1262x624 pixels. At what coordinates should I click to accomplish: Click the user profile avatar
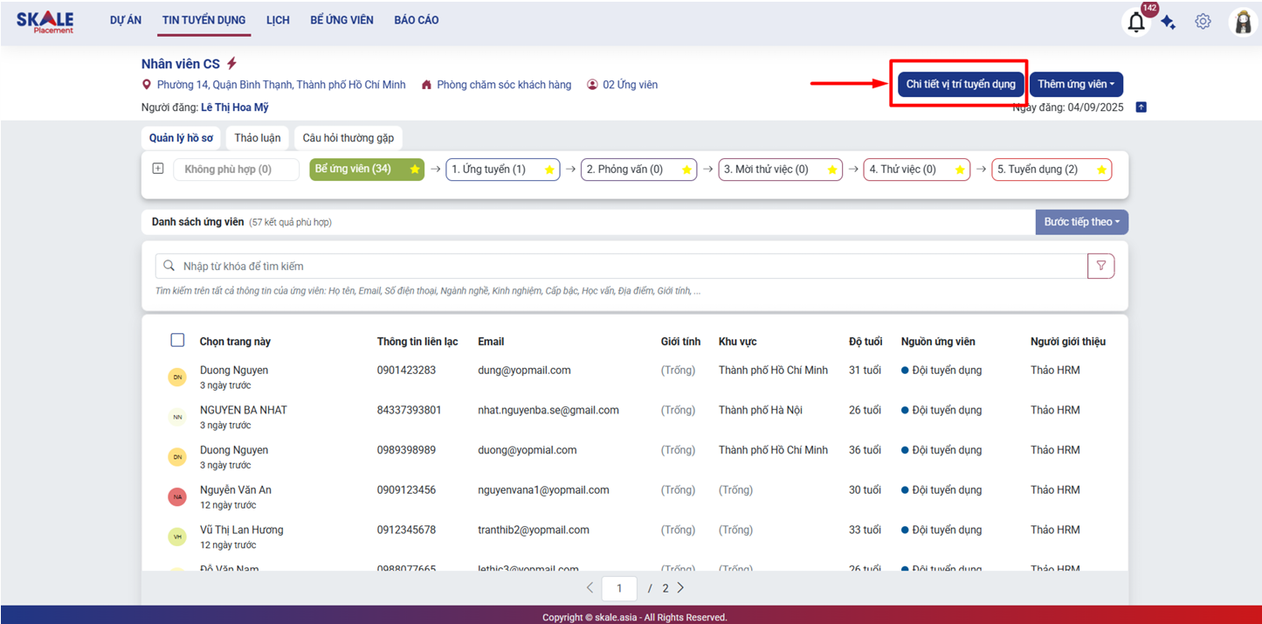1242,23
